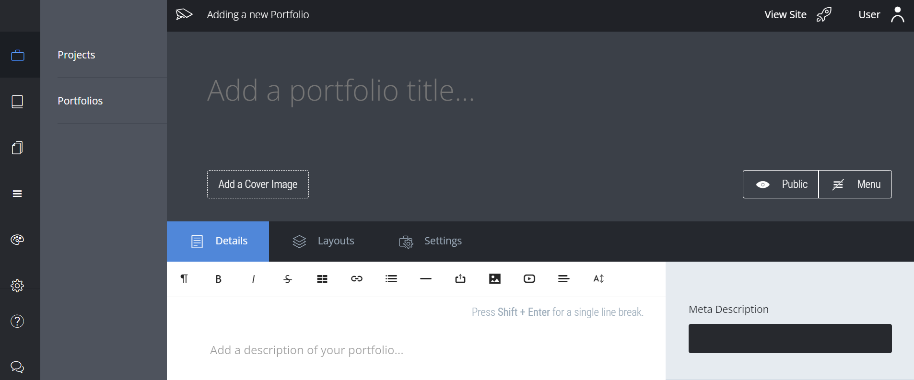Screen dimensions: 914x380
Task: Open the Menu options next to Public
Action: pos(855,184)
